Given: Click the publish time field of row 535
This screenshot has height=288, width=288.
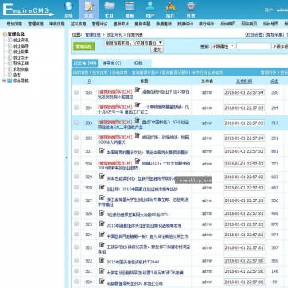Looking at the screenshot, I should (x=244, y=92).
